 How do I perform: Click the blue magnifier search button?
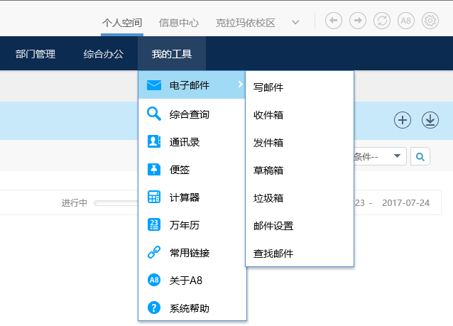pos(421,156)
